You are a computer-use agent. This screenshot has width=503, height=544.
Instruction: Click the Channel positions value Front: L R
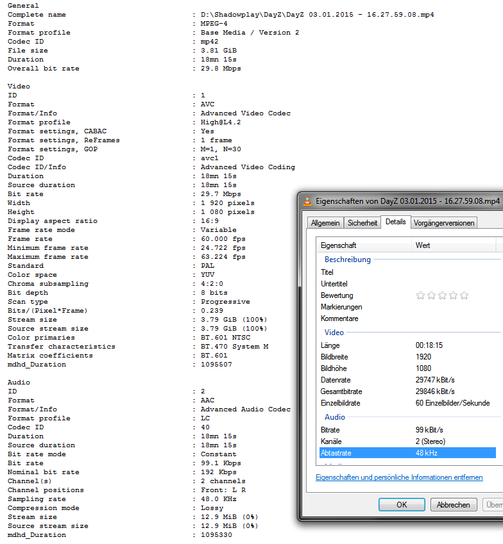[223, 490]
